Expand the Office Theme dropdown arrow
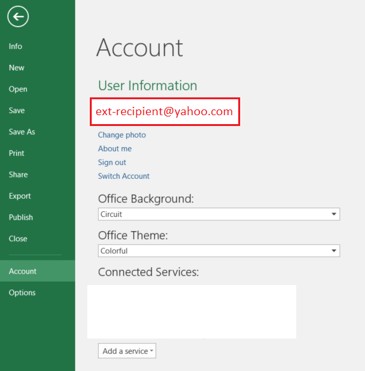Screen dimensions: 365x371 pyautogui.click(x=334, y=251)
